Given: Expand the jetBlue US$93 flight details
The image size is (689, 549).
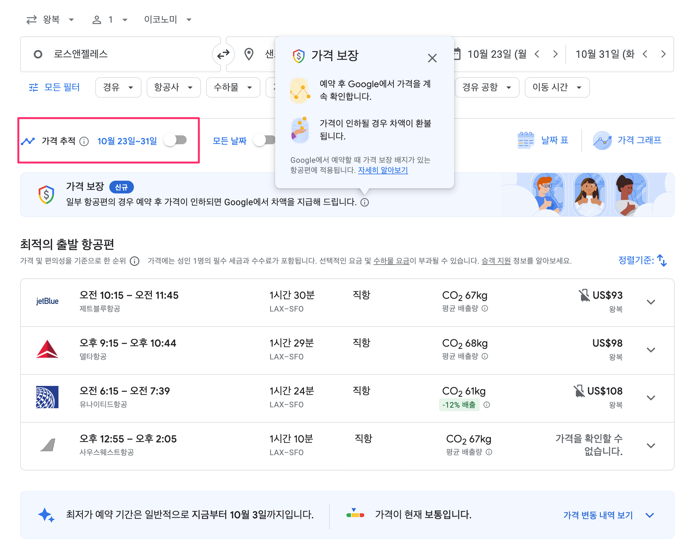Looking at the screenshot, I should tap(651, 302).
